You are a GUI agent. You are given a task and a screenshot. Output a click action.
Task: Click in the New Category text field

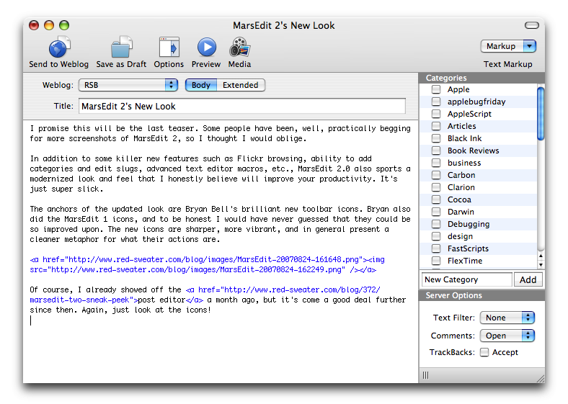pyautogui.click(x=466, y=279)
